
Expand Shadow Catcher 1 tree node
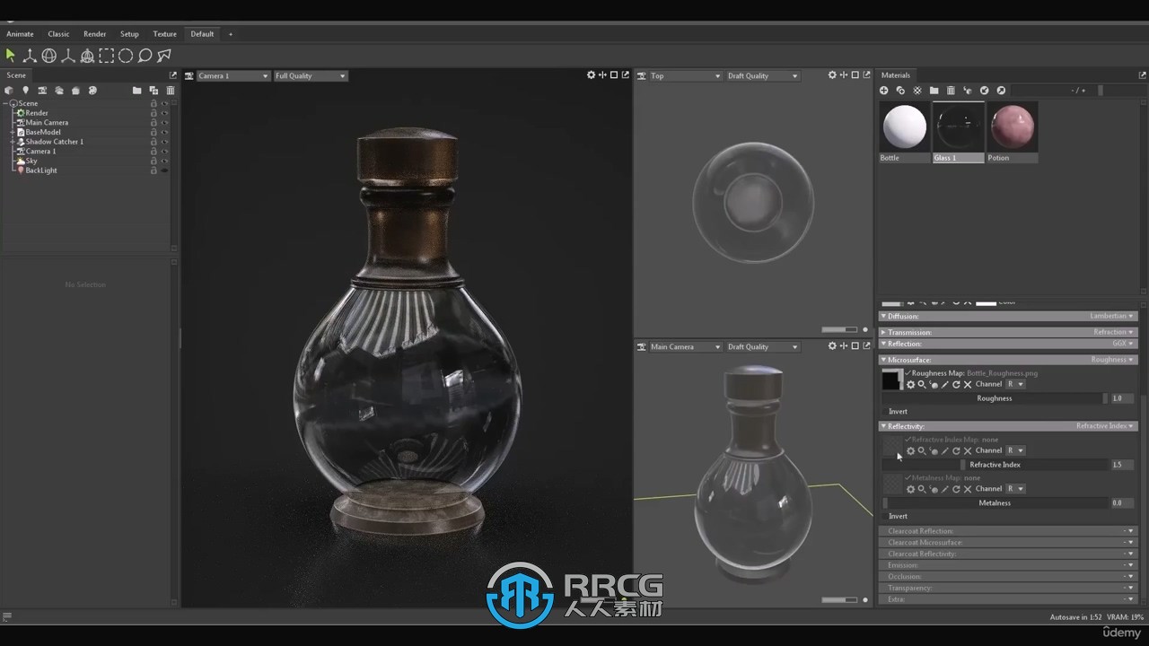[13, 142]
